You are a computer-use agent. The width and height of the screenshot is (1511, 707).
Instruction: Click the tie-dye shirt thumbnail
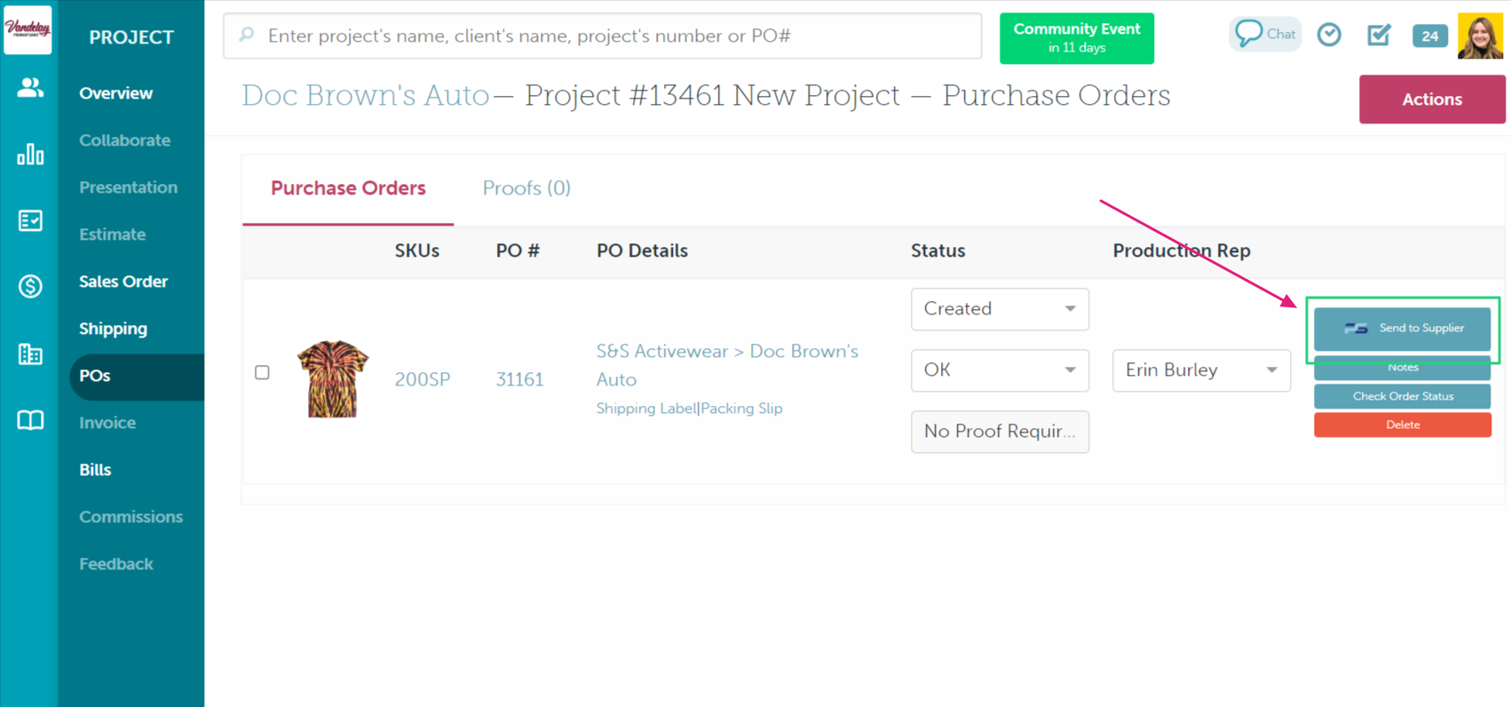pyautogui.click(x=333, y=378)
